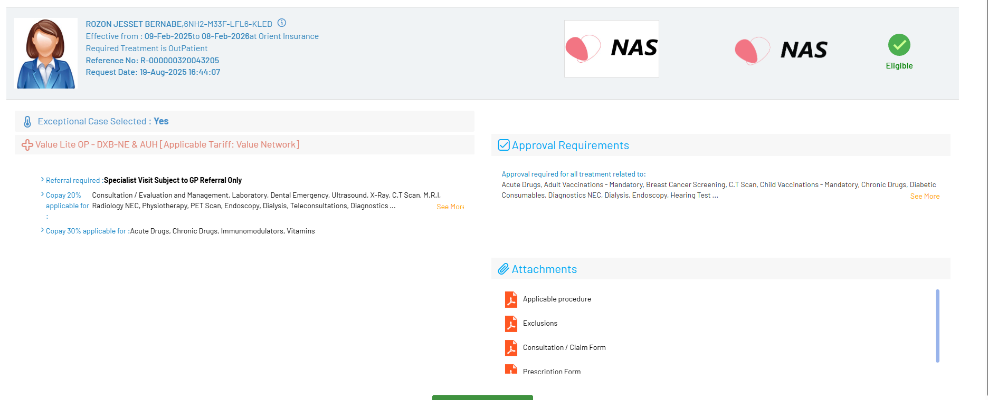Click the Acute Drugs, Chronic Drugs, Immunomodulators, Vitamins text
Screen dimensions: 988x400
(222, 231)
